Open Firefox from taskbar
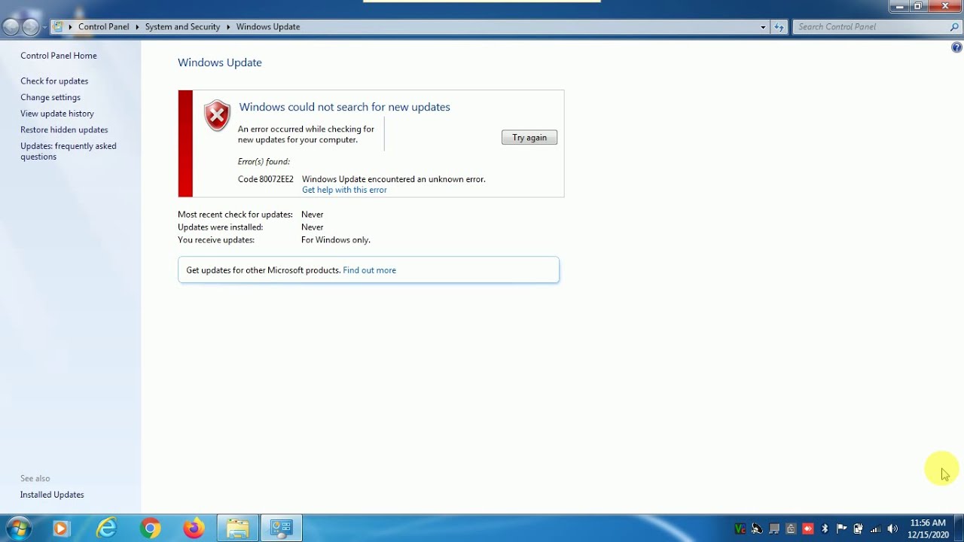Viewport: 964px width, 542px height. point(194,529)
